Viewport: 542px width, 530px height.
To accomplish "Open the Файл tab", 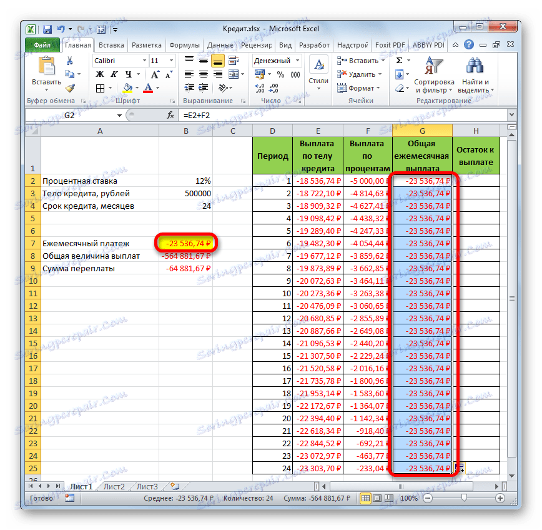I will coord(42,45).
